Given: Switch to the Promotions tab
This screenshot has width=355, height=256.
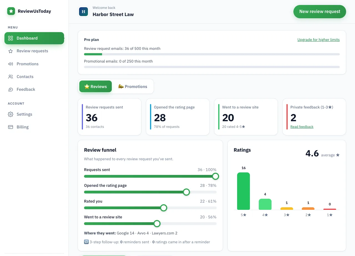Looking at the screenshot, I should click(133, 86).
